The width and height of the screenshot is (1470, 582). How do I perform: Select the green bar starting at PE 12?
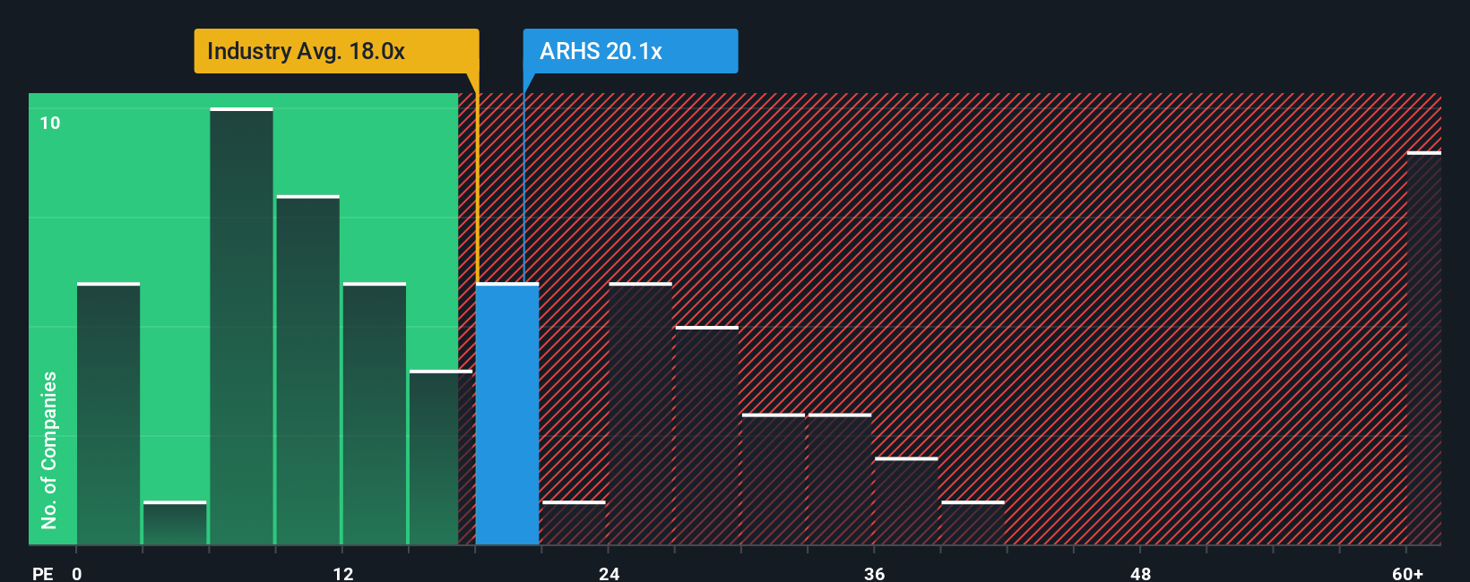pyautogui.click(x=375, y=414)
